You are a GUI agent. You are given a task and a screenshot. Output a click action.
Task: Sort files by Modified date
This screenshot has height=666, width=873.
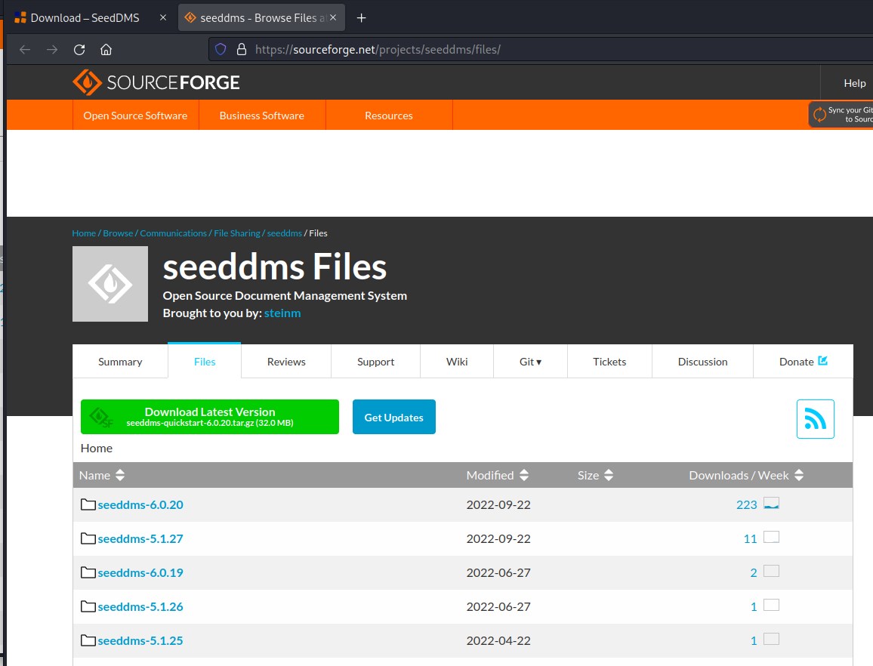[497, 475]
